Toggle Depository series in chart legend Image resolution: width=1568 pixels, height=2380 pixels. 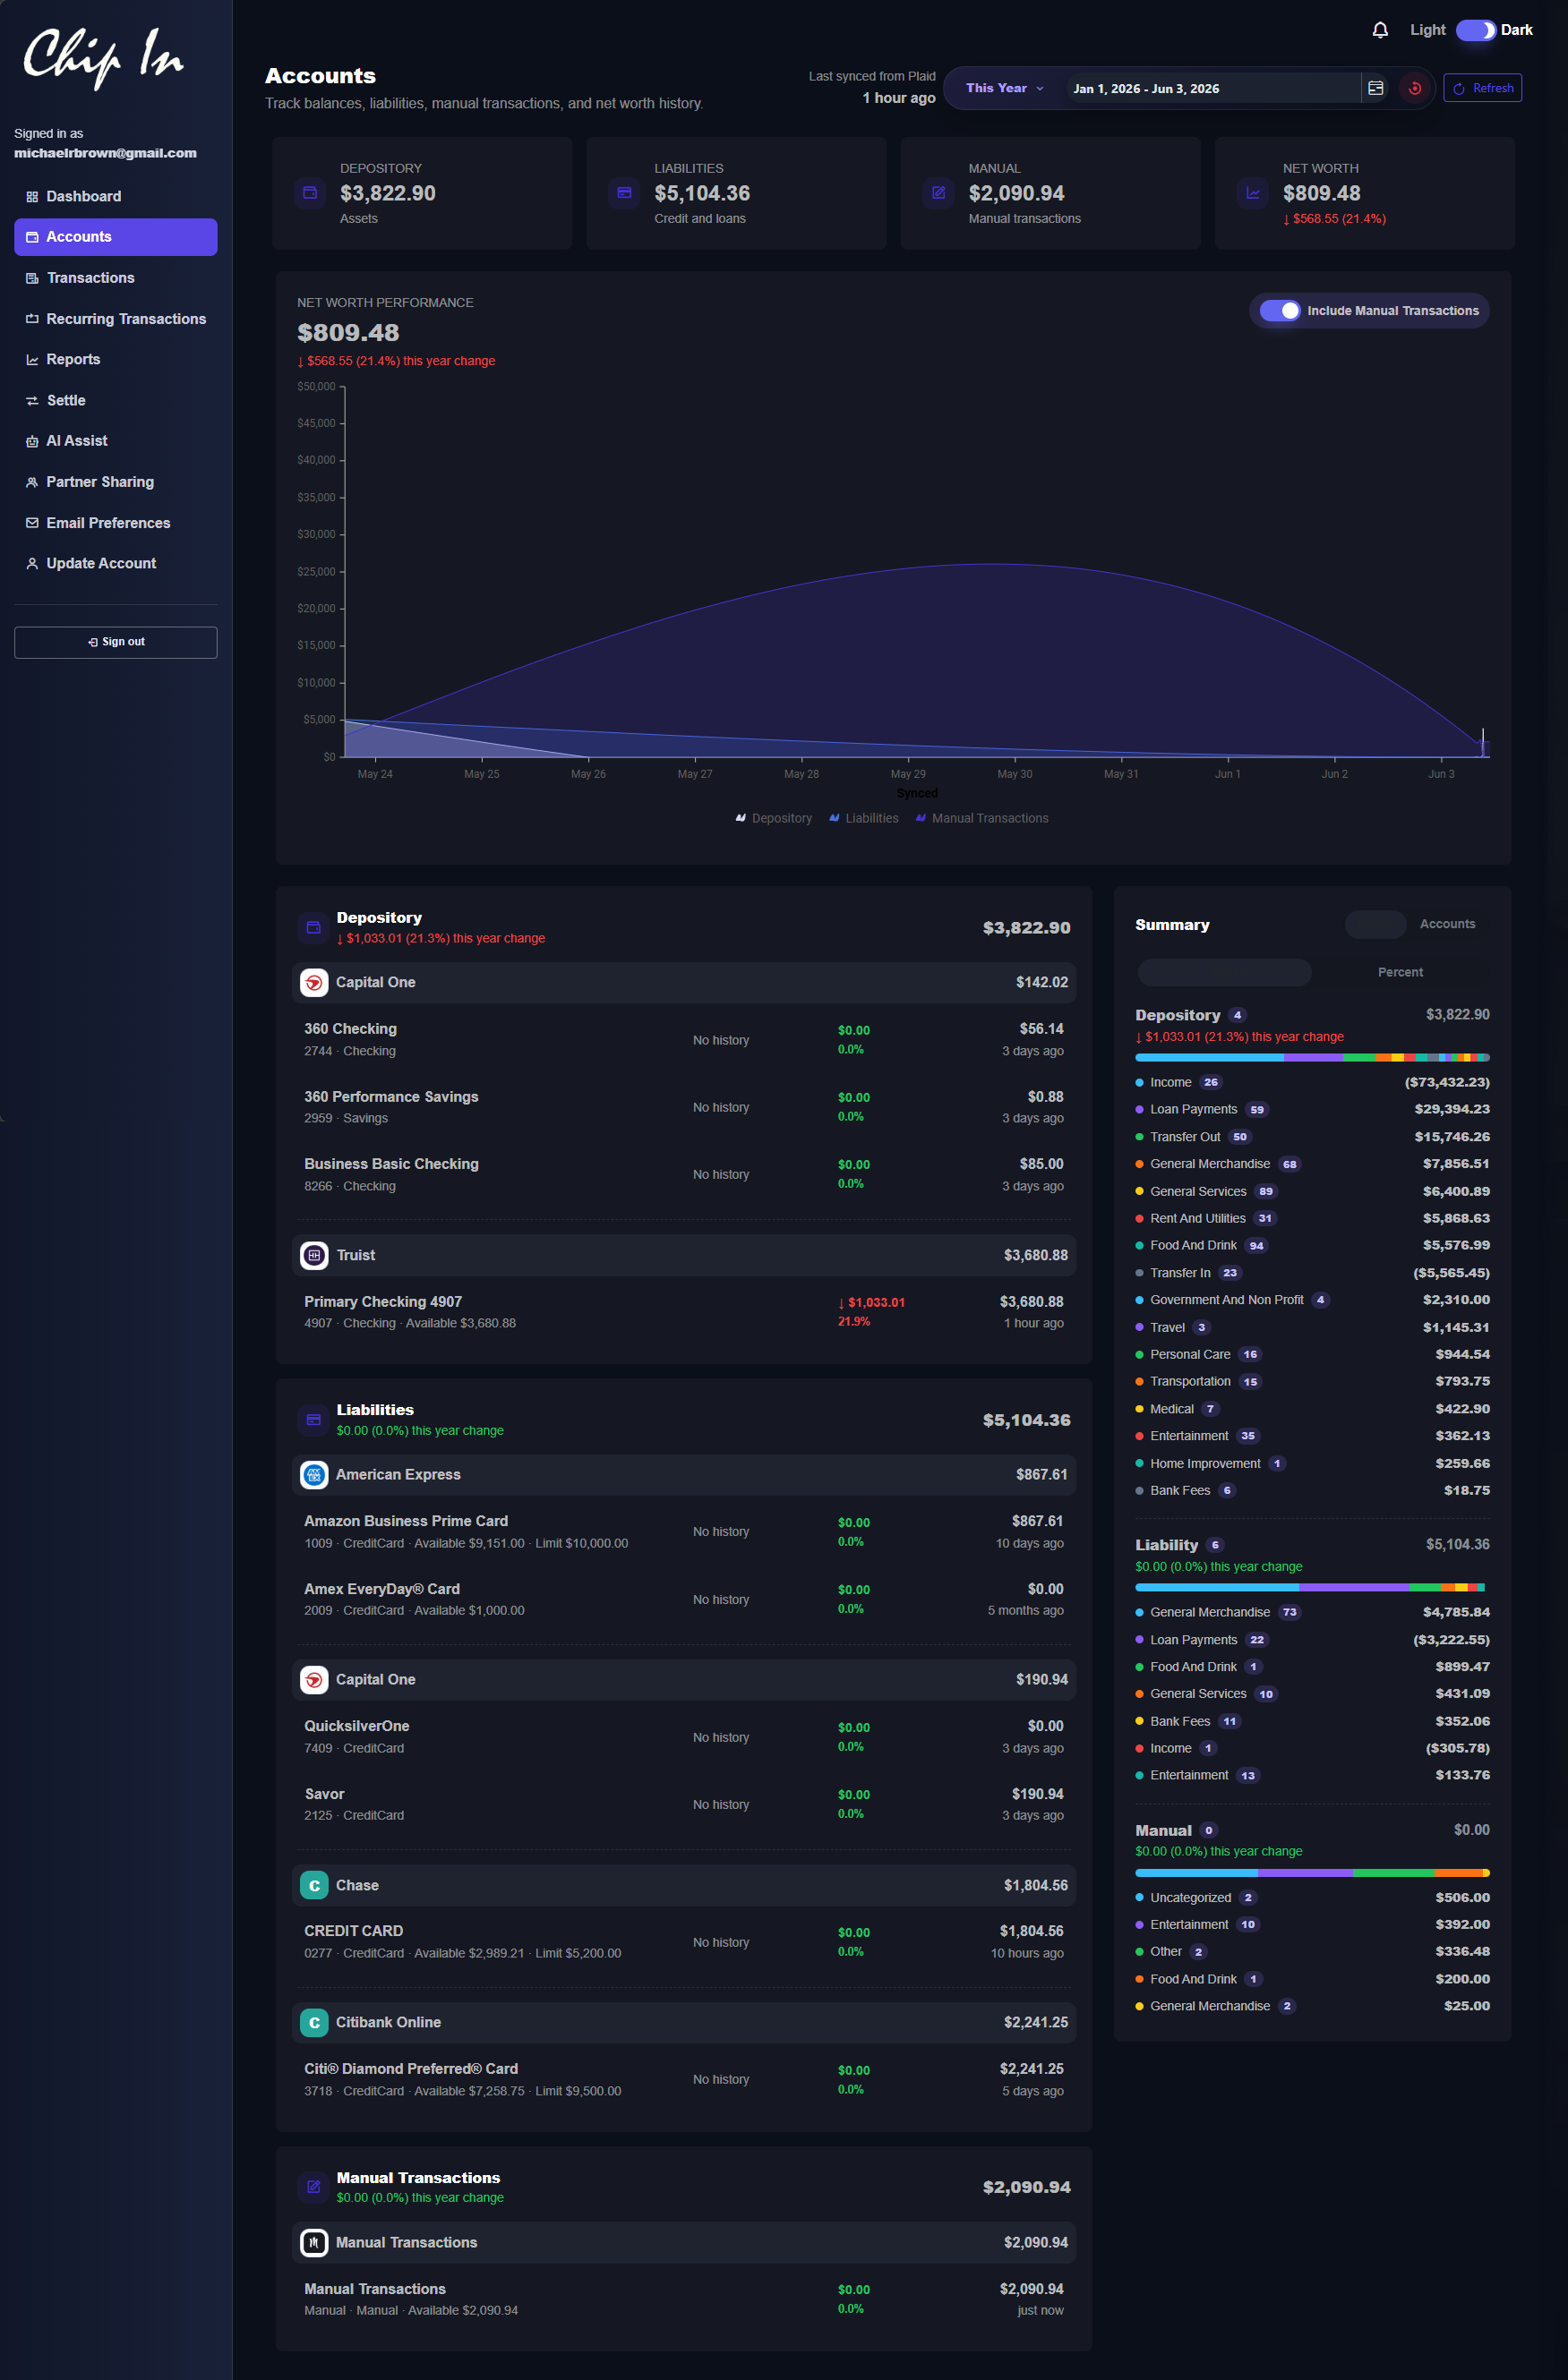click(774, 818)
